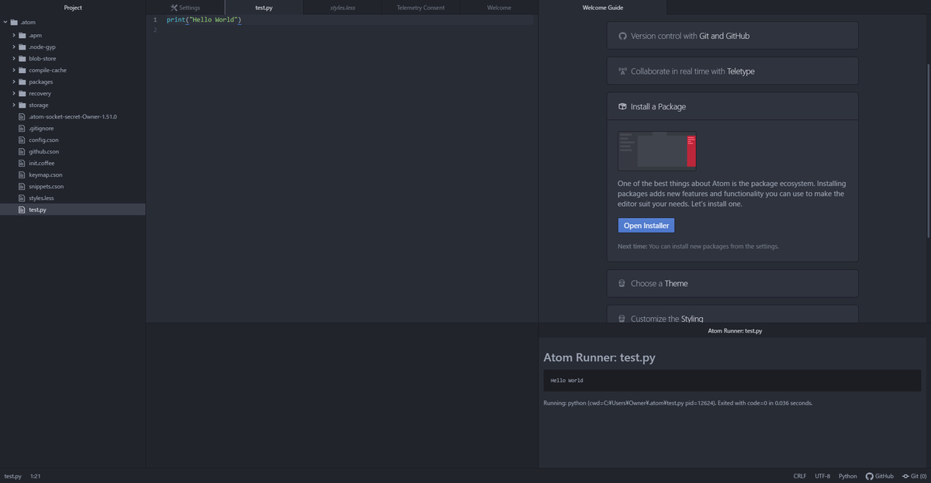Expand Collaborate in real time with Teletype
Image resolution: width=931 pixels, height=483 pixels.
click(x=732, y=71)
